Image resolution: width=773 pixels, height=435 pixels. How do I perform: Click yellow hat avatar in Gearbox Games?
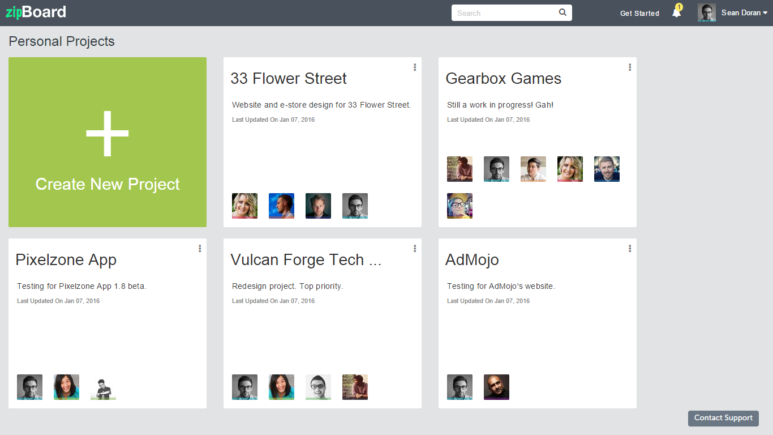459,206
